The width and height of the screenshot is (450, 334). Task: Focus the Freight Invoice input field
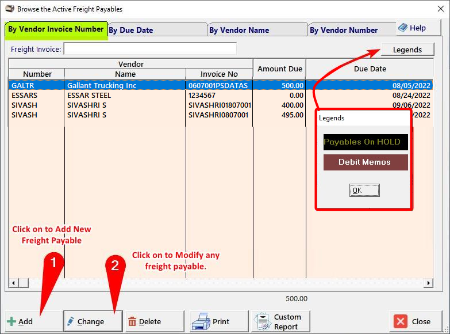149,49
